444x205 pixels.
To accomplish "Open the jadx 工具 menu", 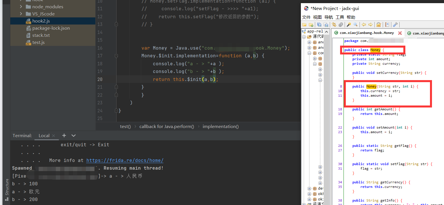I will click(x=340, y=17).
